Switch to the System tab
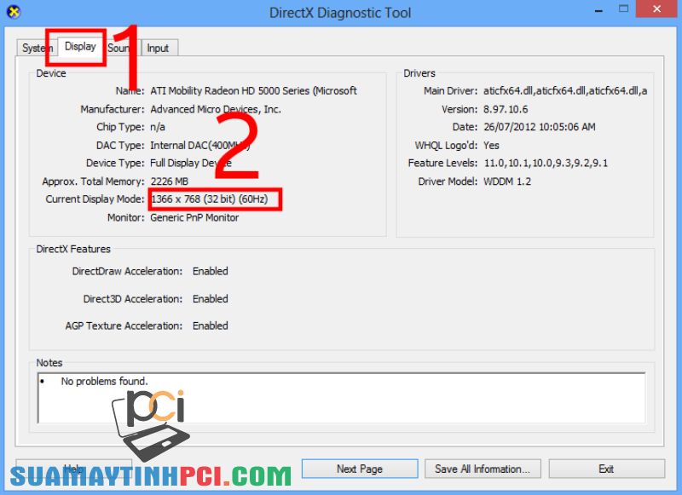Viewport: 682px width, 495px height. [x=37, y=48]
